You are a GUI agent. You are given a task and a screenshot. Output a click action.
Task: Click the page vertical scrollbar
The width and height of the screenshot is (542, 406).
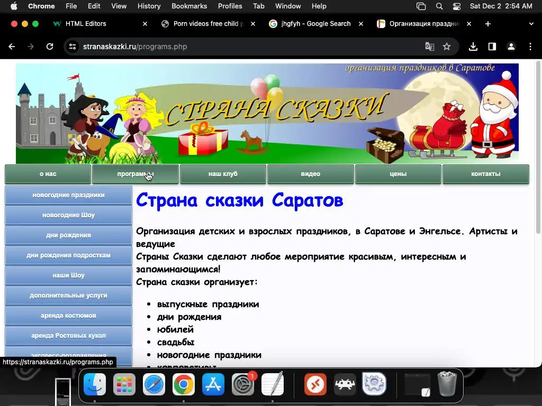click(x=538, y=149)
